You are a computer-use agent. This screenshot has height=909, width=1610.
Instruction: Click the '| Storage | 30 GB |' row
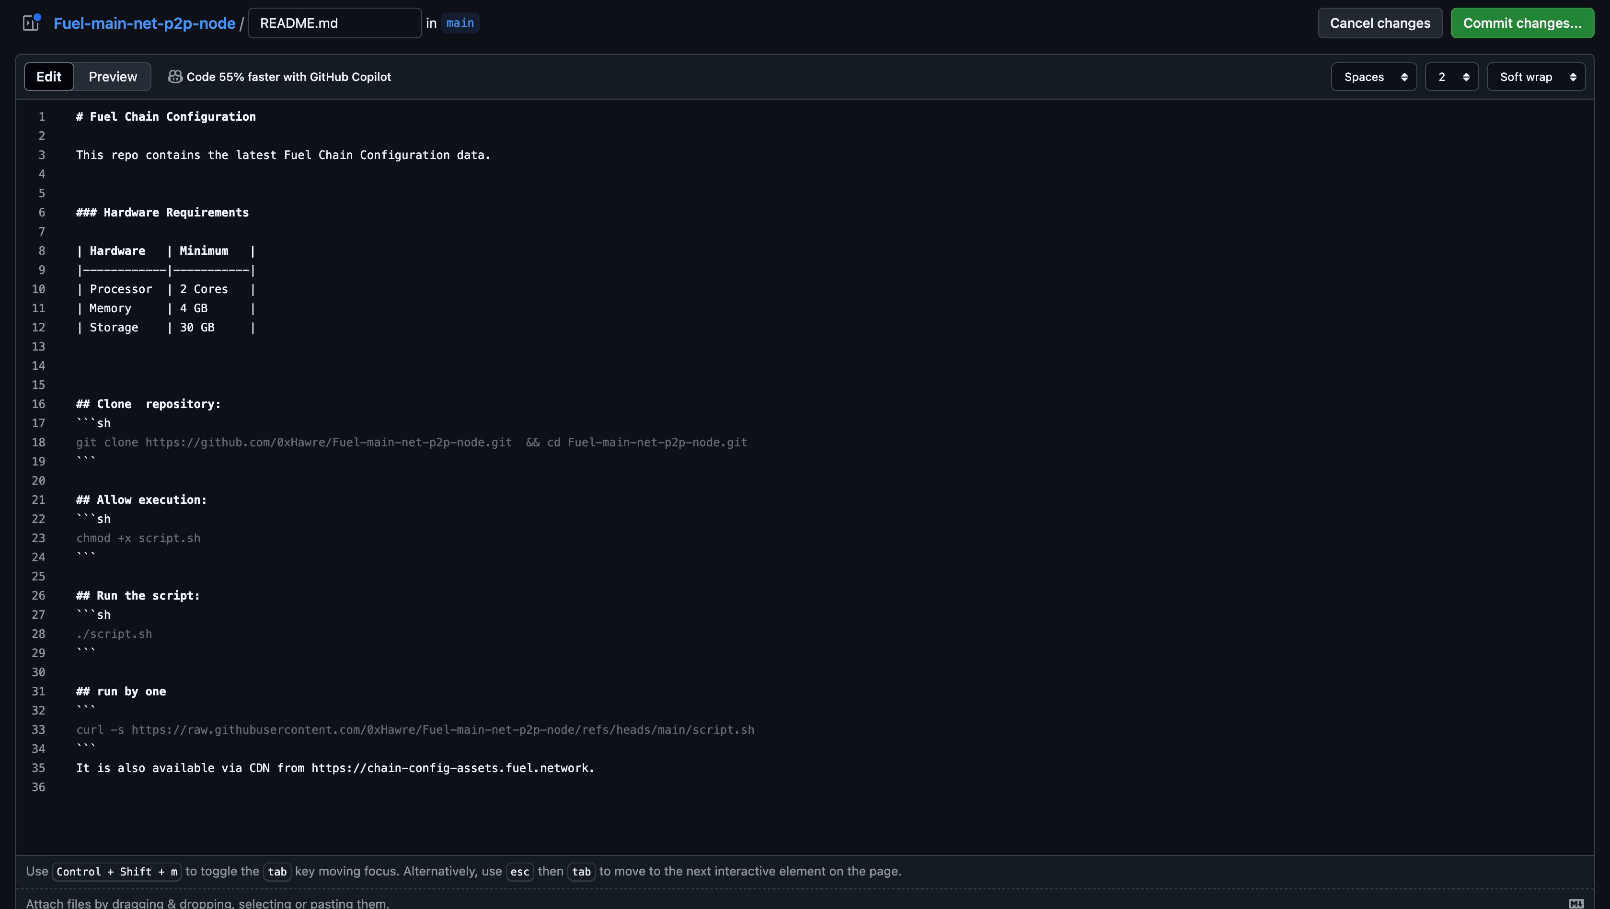coord(166,328)
